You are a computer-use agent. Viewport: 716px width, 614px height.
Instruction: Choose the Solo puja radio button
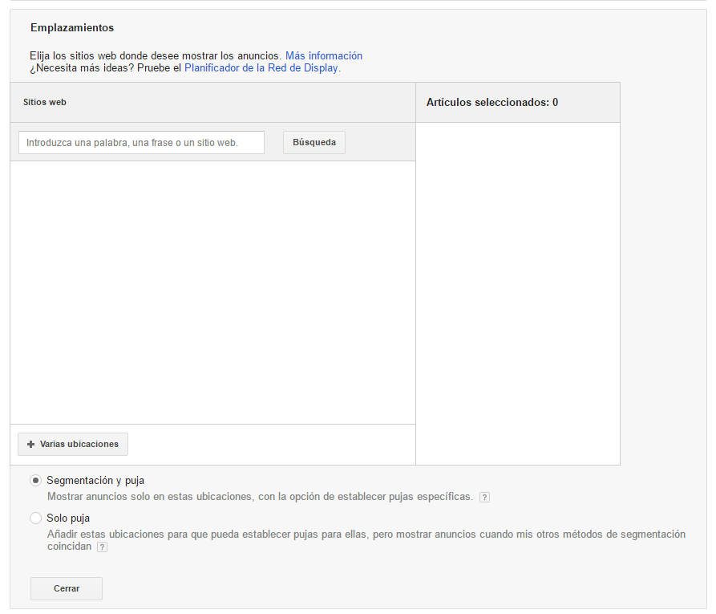(35, 518)
